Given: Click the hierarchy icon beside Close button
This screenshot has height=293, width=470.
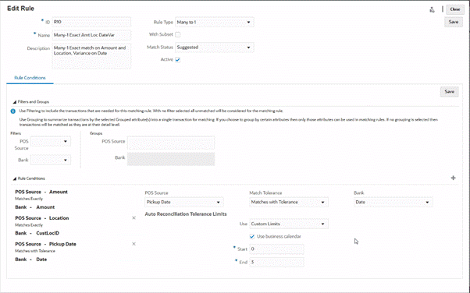Looking at the screenshot, I should (x=432, y=10).
